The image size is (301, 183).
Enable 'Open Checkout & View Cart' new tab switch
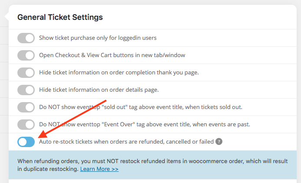coord(26,55)
